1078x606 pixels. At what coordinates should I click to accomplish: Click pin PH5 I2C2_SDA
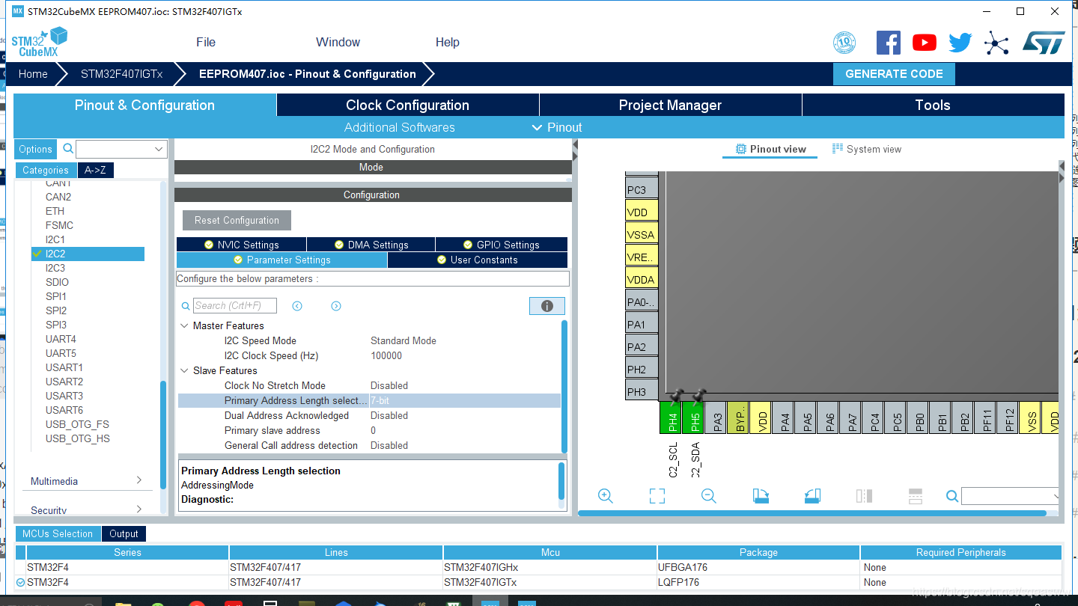click(694, 417)
